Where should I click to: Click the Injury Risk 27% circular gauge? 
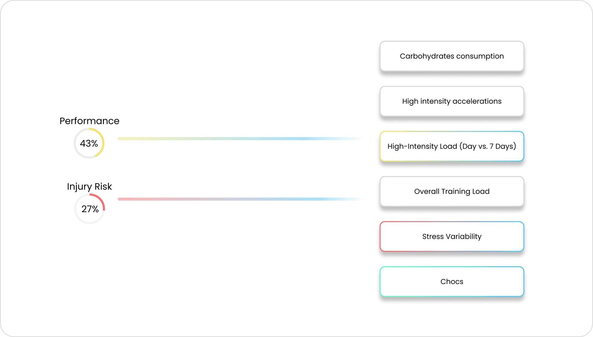[x=89, y=209]
